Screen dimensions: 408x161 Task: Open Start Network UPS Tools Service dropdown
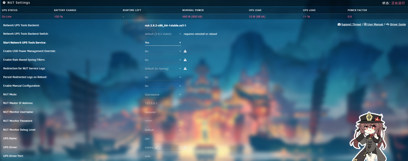pos(163,43)
